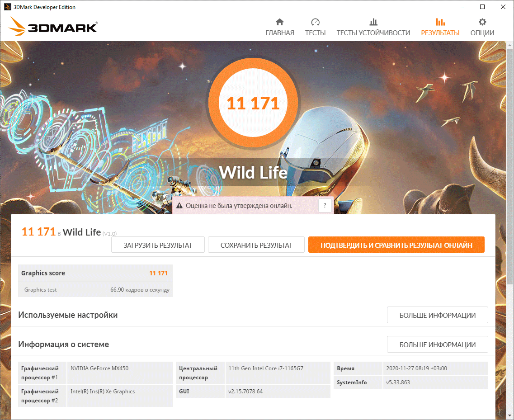
Task: Open the question mark help button
Action: pos(325,206)
